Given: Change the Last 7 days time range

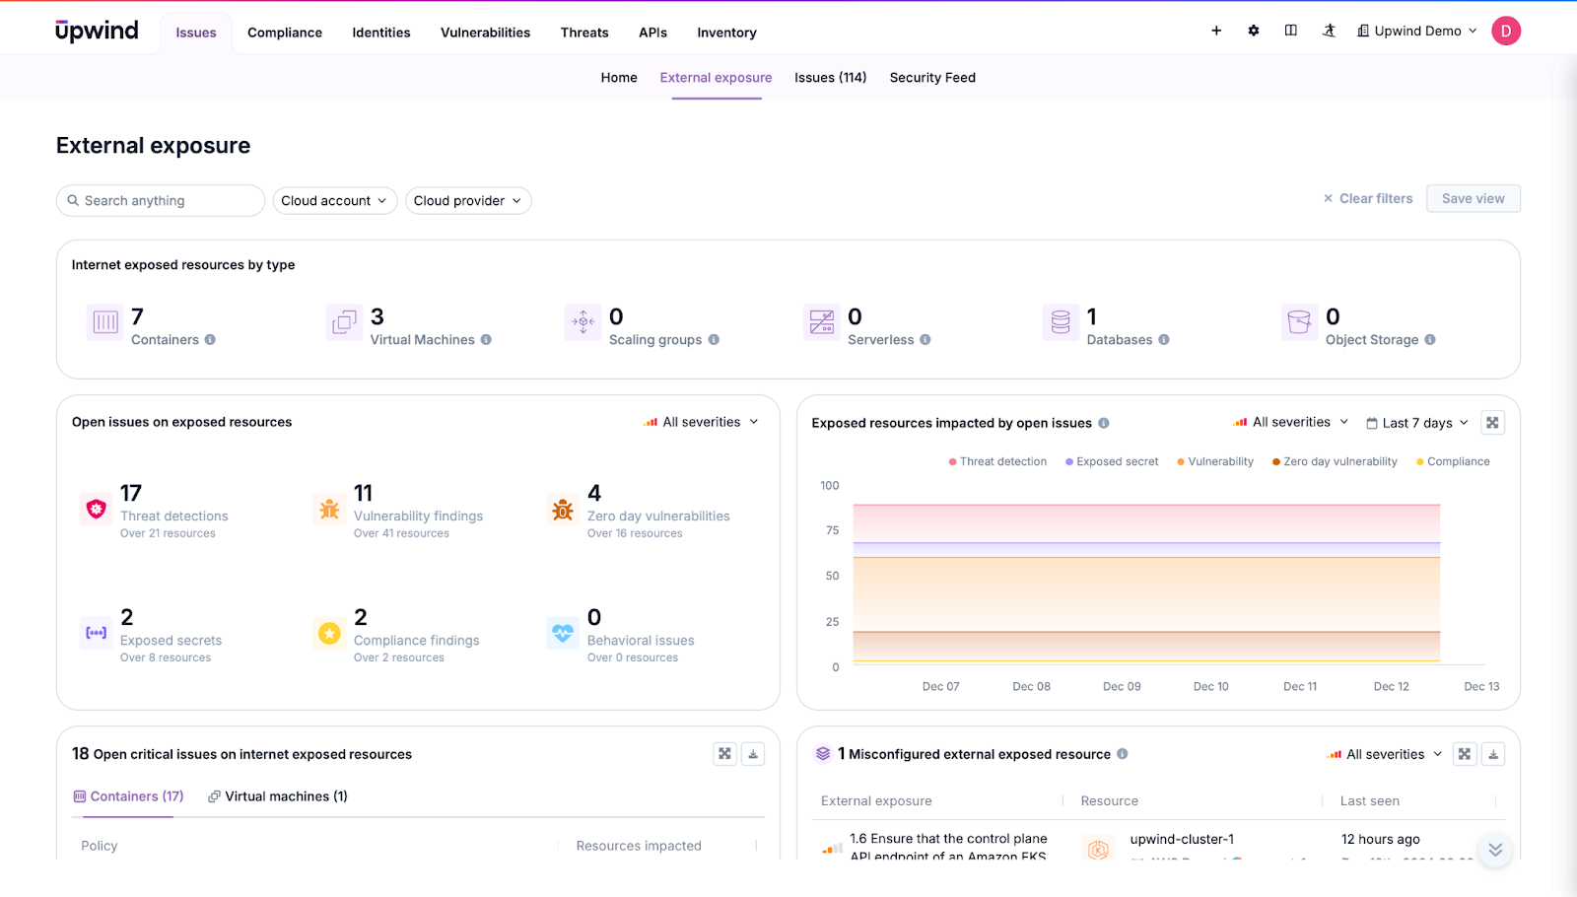Looking at the screenshot, I should tap(1417, 422).
